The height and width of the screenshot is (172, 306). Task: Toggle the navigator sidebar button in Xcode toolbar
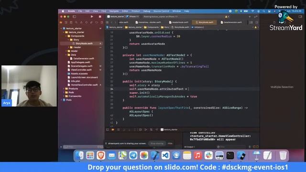point(75,17)
